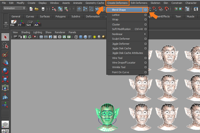
Task: Open the Wrap options box
Action: 145,20
